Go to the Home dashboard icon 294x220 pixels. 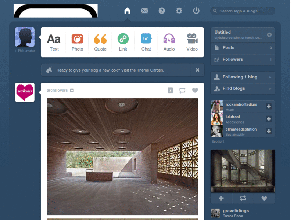pos(127,11)
